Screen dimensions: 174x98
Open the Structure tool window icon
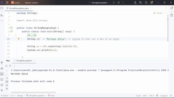(2, 15)
